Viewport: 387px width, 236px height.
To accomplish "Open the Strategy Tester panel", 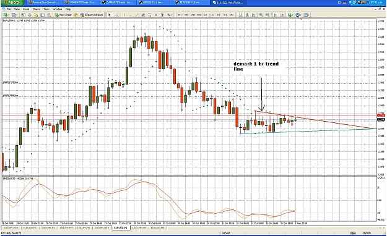I will 49,15.
